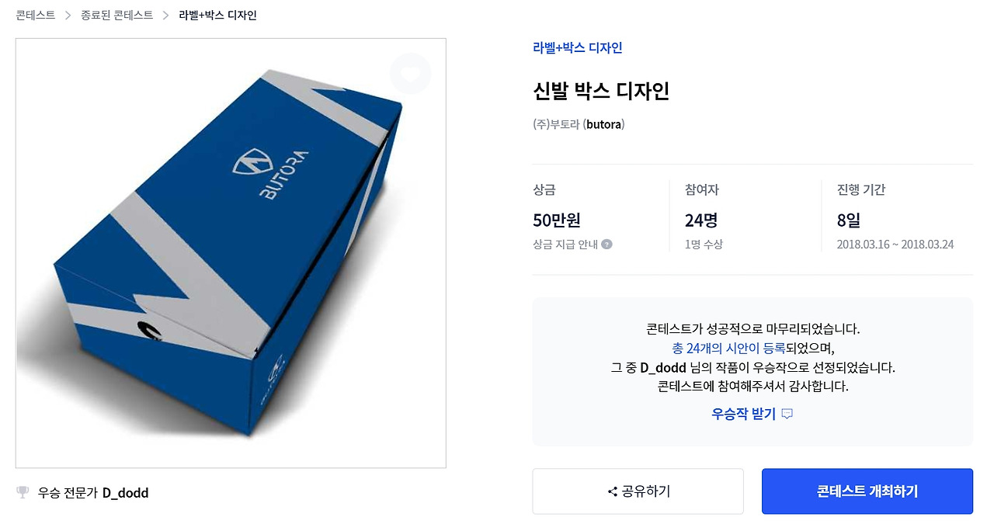Select 라벨+박스 디자인 in the breadcrumb
Screen dimensions: 994x531
point(217,16)
